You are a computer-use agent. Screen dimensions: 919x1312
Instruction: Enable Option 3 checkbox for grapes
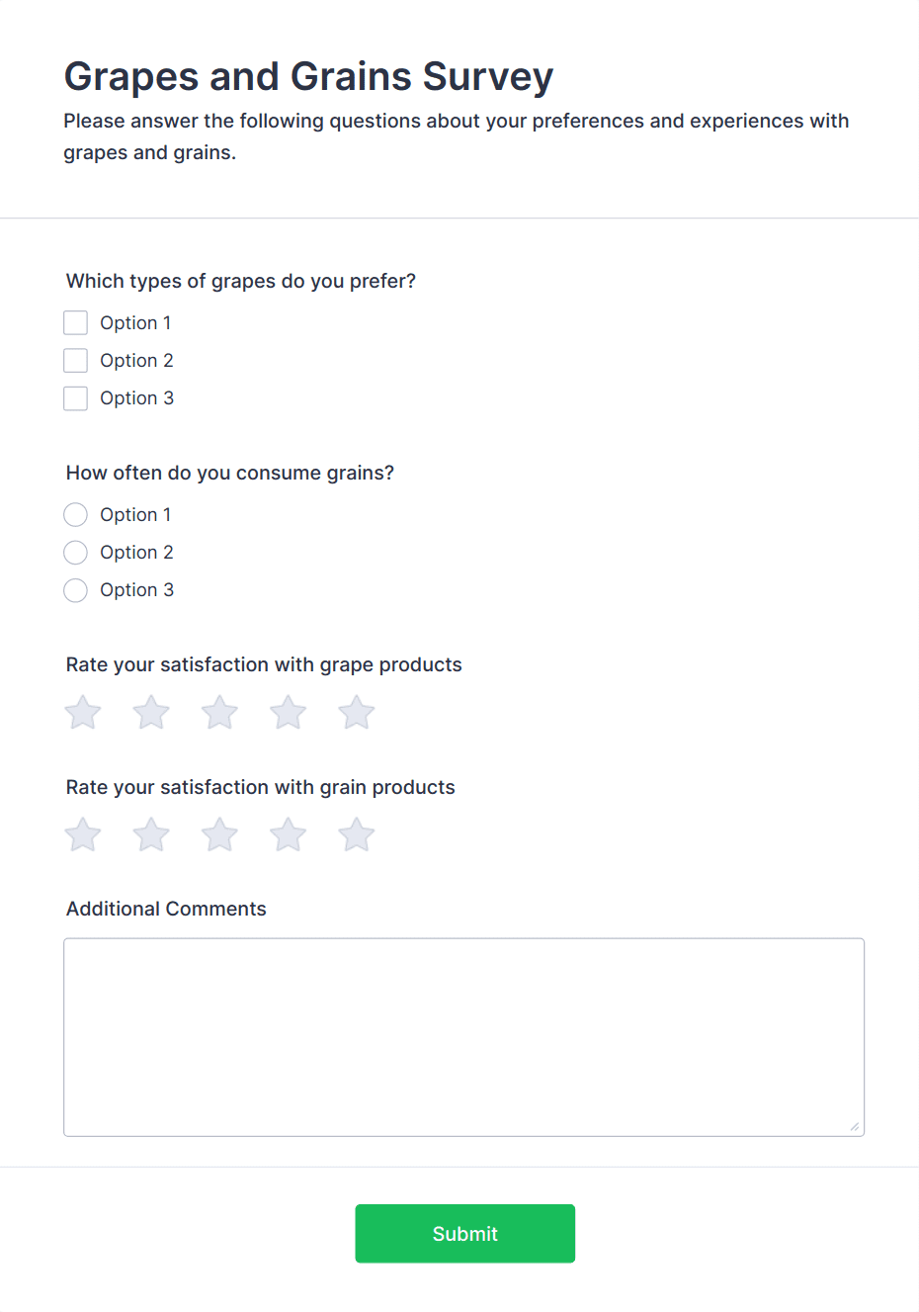point(76,398)
